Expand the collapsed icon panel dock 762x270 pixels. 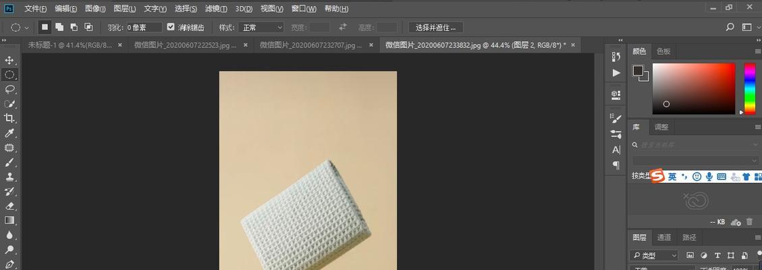(x=620, y=40)
